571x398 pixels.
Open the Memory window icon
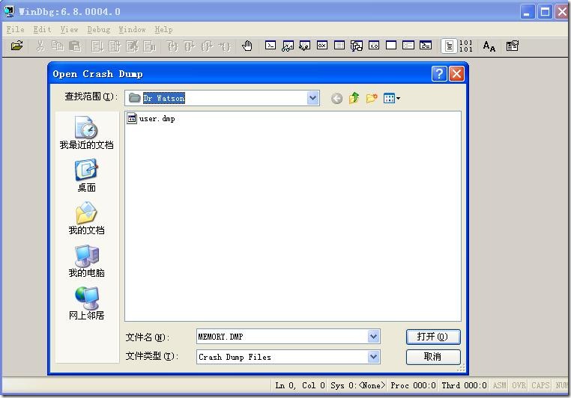[339, 46]
